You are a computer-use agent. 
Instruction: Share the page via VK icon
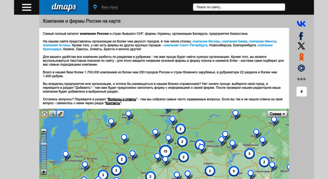pos(301,24)
